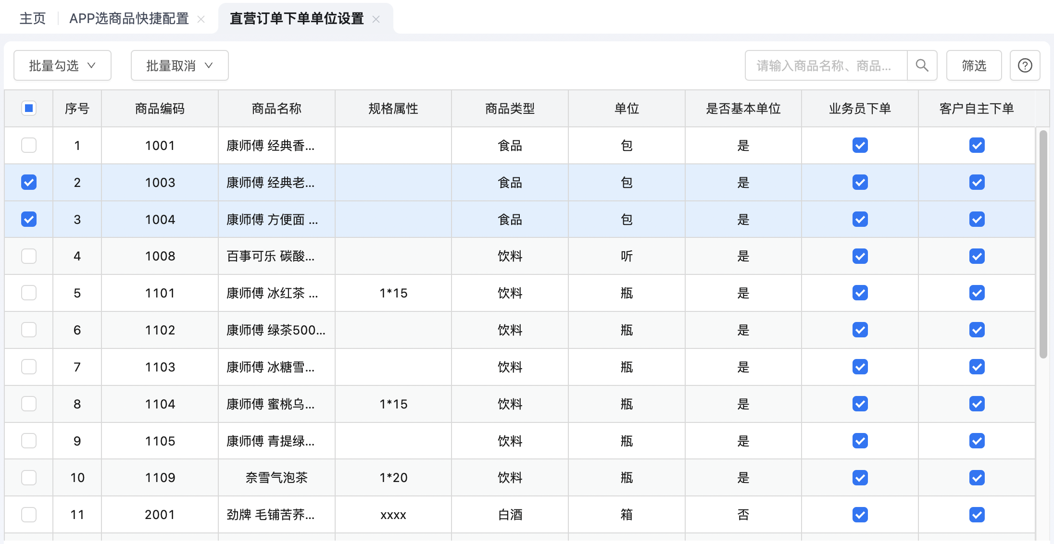Toggle the select-all header checkbox
Screen dimensions: 1054x544
[29, 108]
